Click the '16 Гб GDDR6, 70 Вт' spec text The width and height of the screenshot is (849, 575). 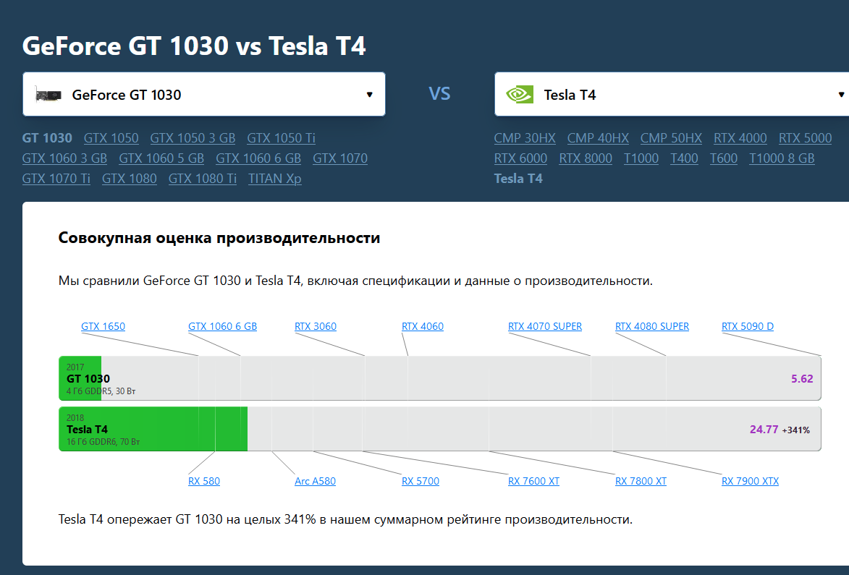(103, 442)
